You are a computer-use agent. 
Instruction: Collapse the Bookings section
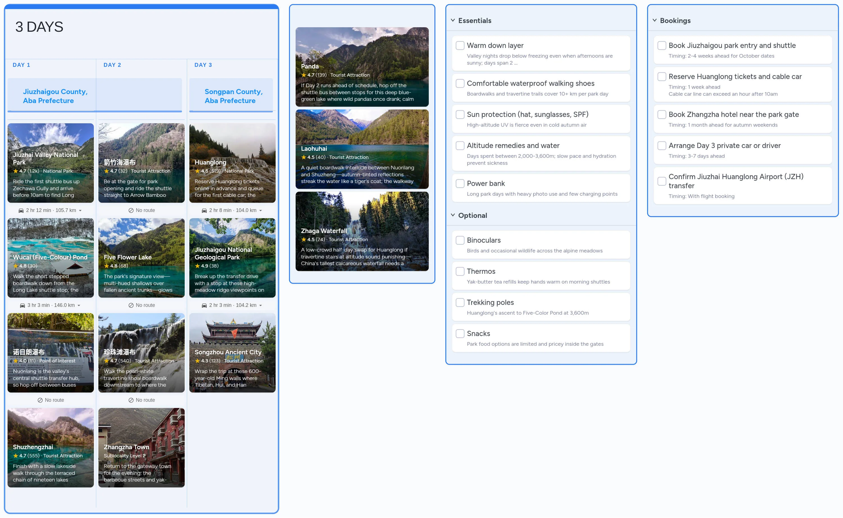pos(654,20)
